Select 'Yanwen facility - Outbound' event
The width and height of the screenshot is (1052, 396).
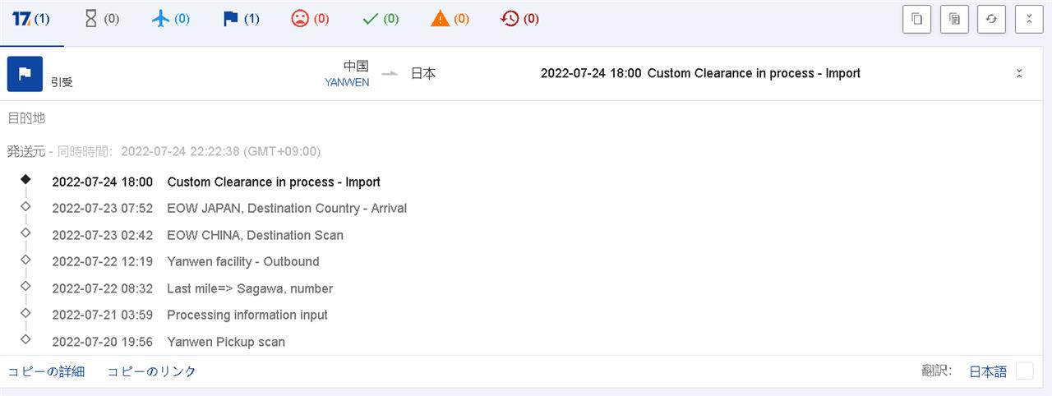point(242,261)
